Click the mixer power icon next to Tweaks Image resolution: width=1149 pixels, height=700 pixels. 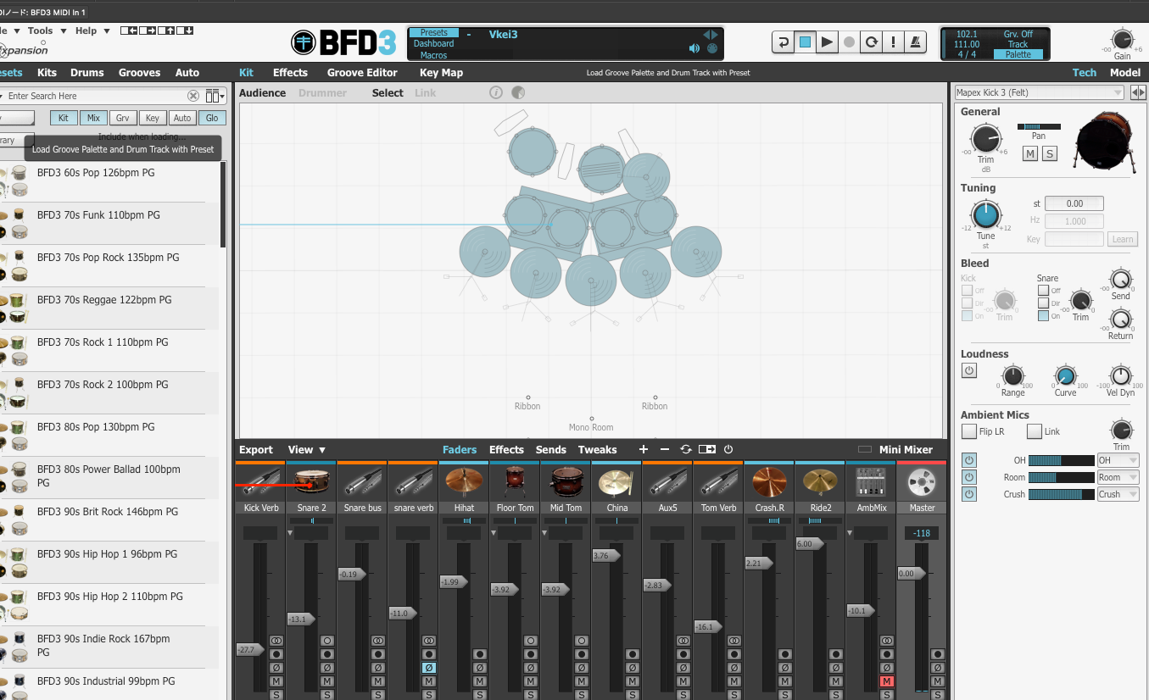point(728,449)
